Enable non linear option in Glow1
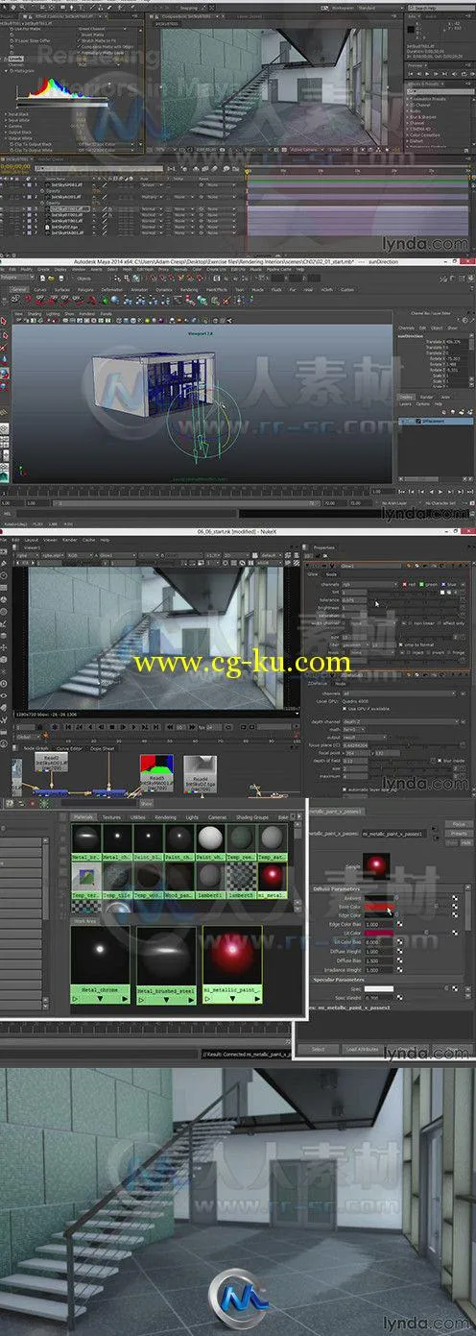The height and width of the screenshot is (1336, 476). pyautogui.click(x=409, y=621)
